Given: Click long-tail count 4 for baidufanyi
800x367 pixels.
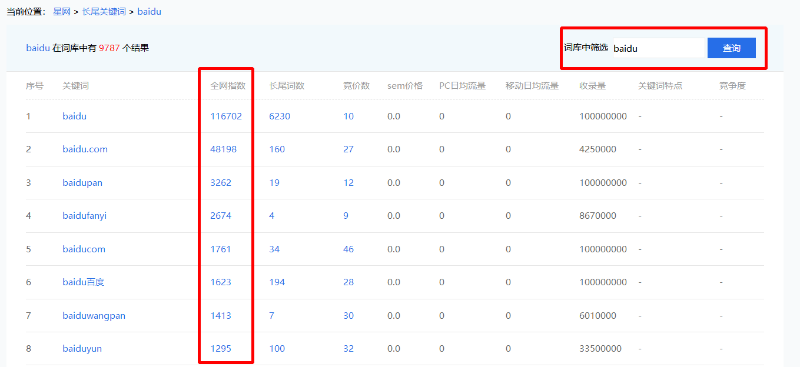Looking at the screenshot, I should (x=271, y=216).
